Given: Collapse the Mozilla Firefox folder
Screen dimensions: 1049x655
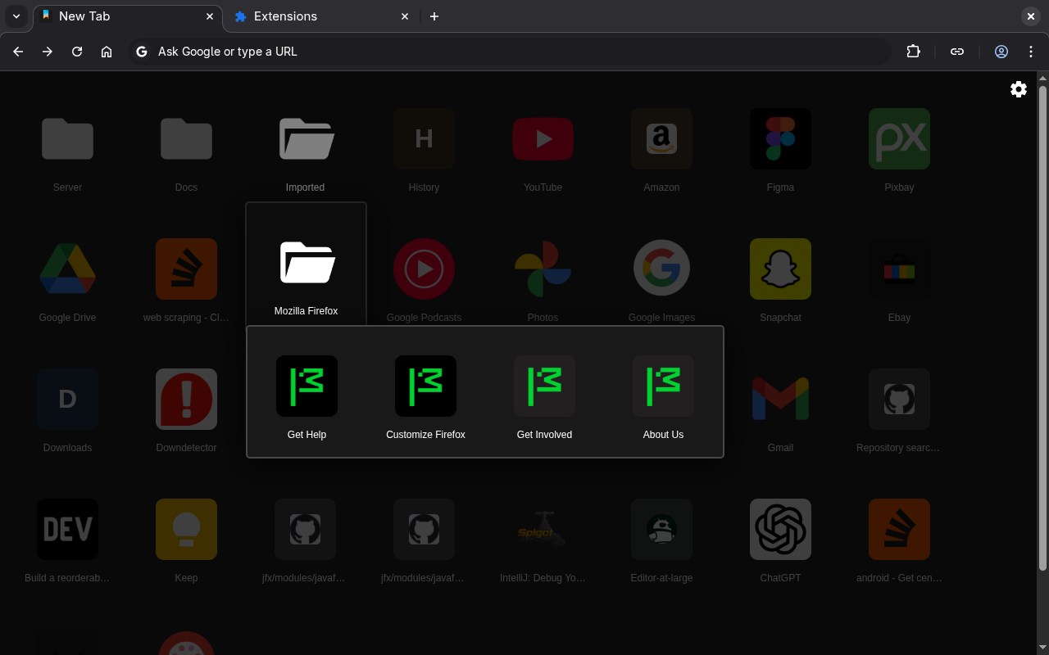Looking at the screenshot, I should pos(306,264).
